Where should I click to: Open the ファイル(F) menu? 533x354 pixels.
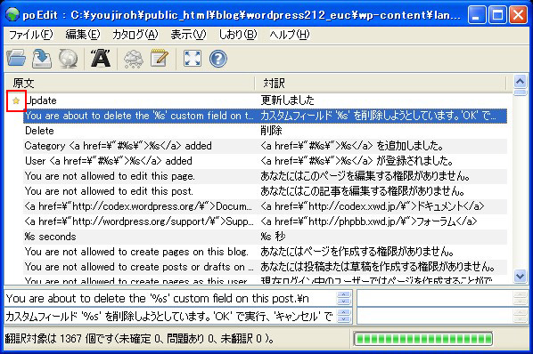tap(31, 35)
